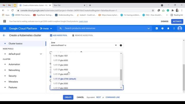This screenshot has height=104, width=185.
Task: Open the help question mark in header
Action: click(x=162, y=28)
